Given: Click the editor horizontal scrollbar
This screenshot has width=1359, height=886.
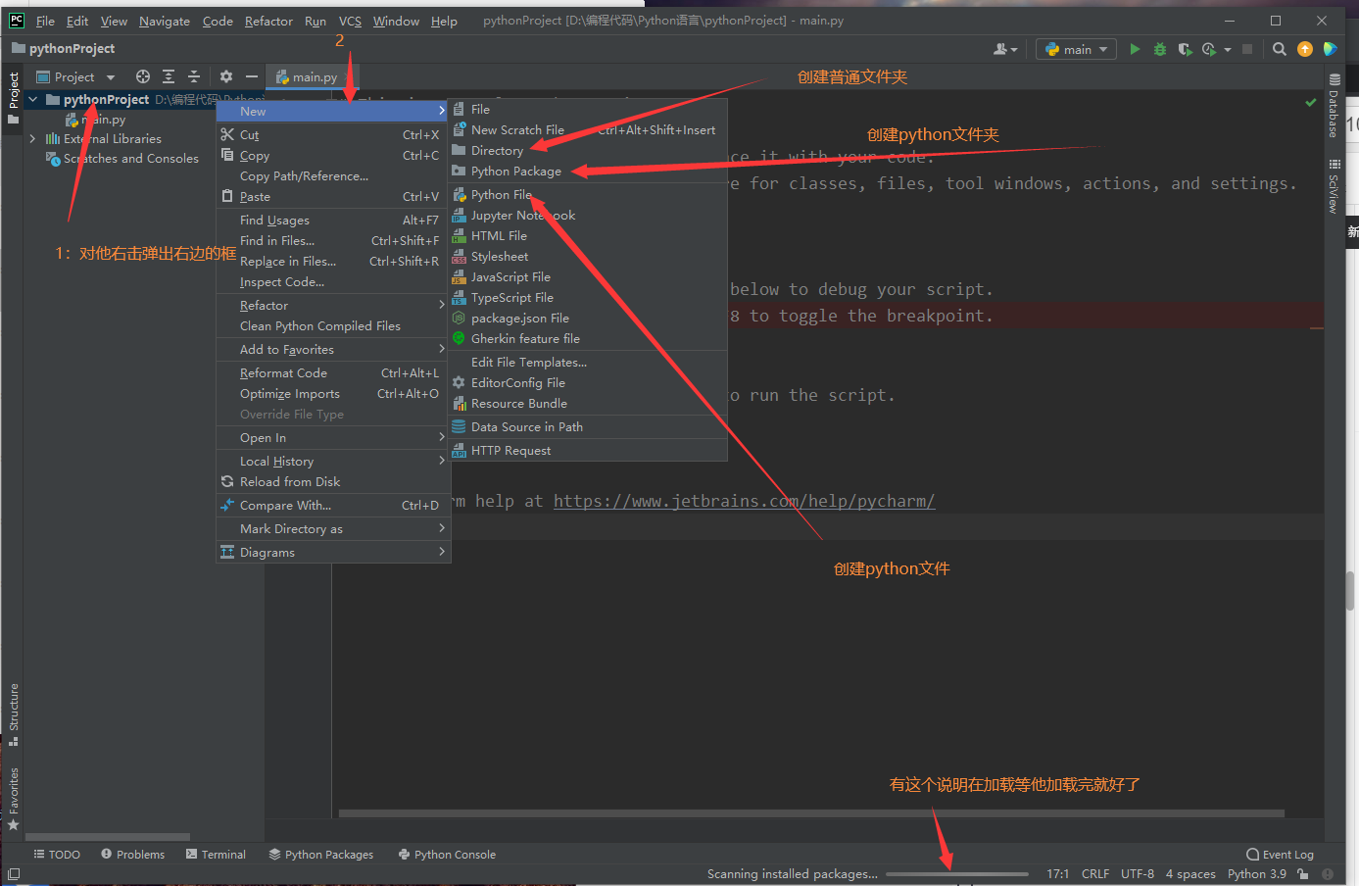Looking at the screenshot, I should (811, 813).
